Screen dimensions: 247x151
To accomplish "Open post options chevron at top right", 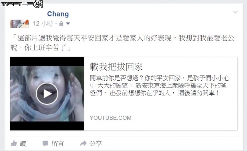I will point(235,12).
